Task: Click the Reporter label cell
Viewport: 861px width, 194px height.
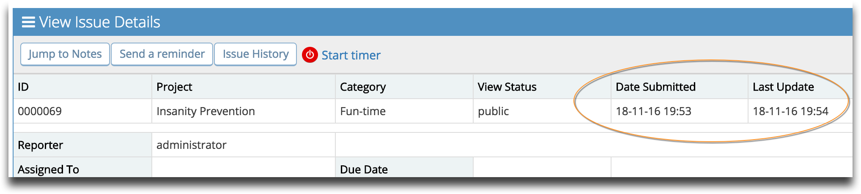Action: pyautogui.click(x=82, y=145)
